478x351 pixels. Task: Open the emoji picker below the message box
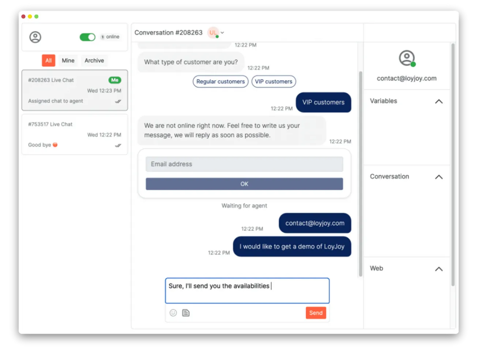click(173, 313)
